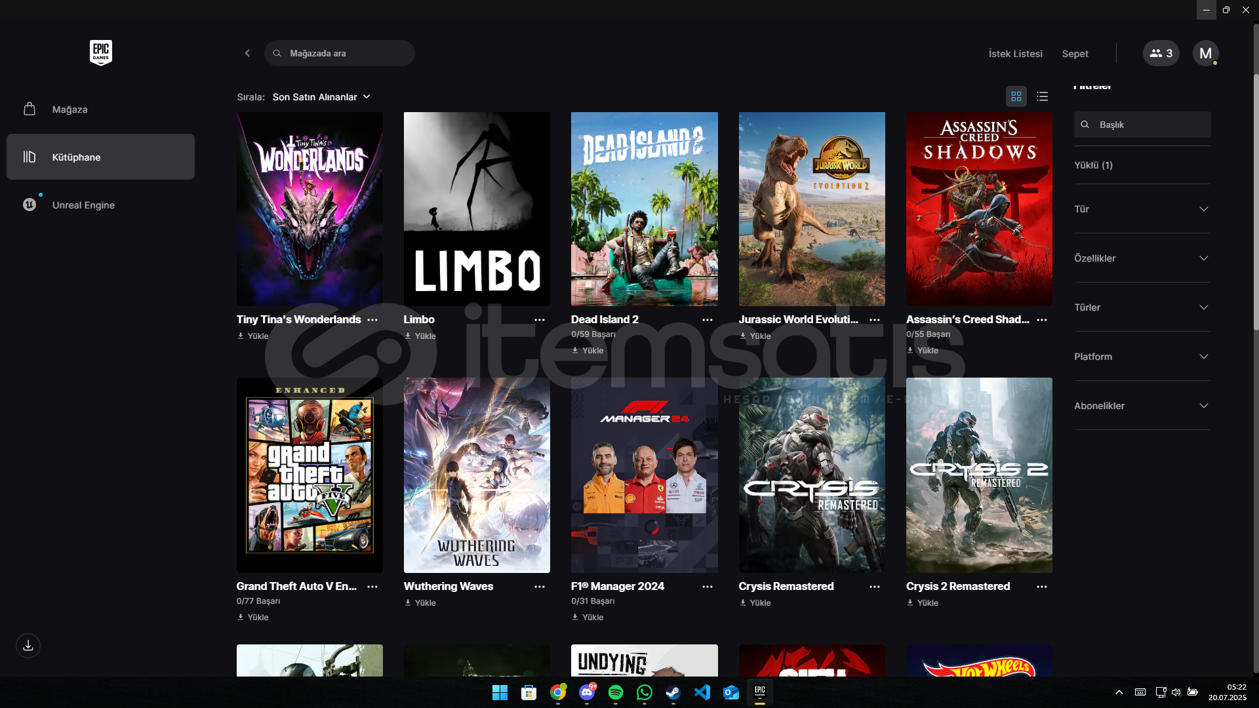Open volume control in system tray

(1176, 692)
